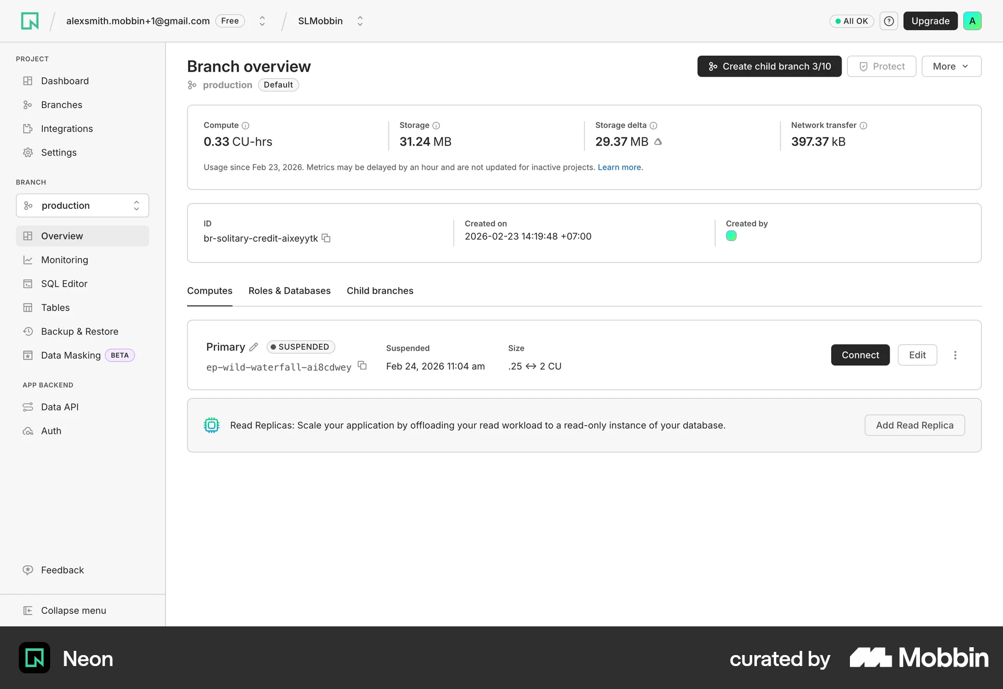Open Data Masking in the sidebar

(83, 355)
